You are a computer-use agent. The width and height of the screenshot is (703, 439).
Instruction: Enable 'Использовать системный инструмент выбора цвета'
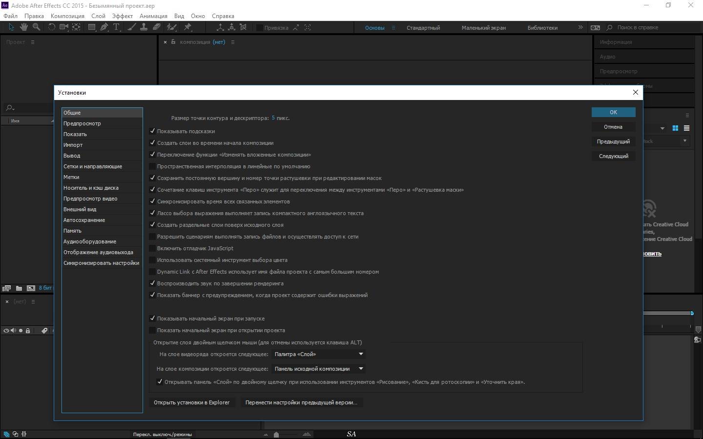click(152, 260)
